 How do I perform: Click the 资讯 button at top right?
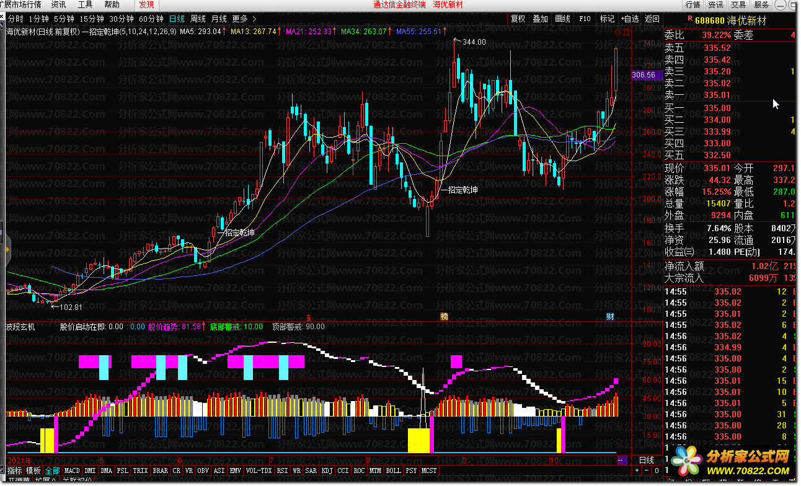tap(715, 5)
